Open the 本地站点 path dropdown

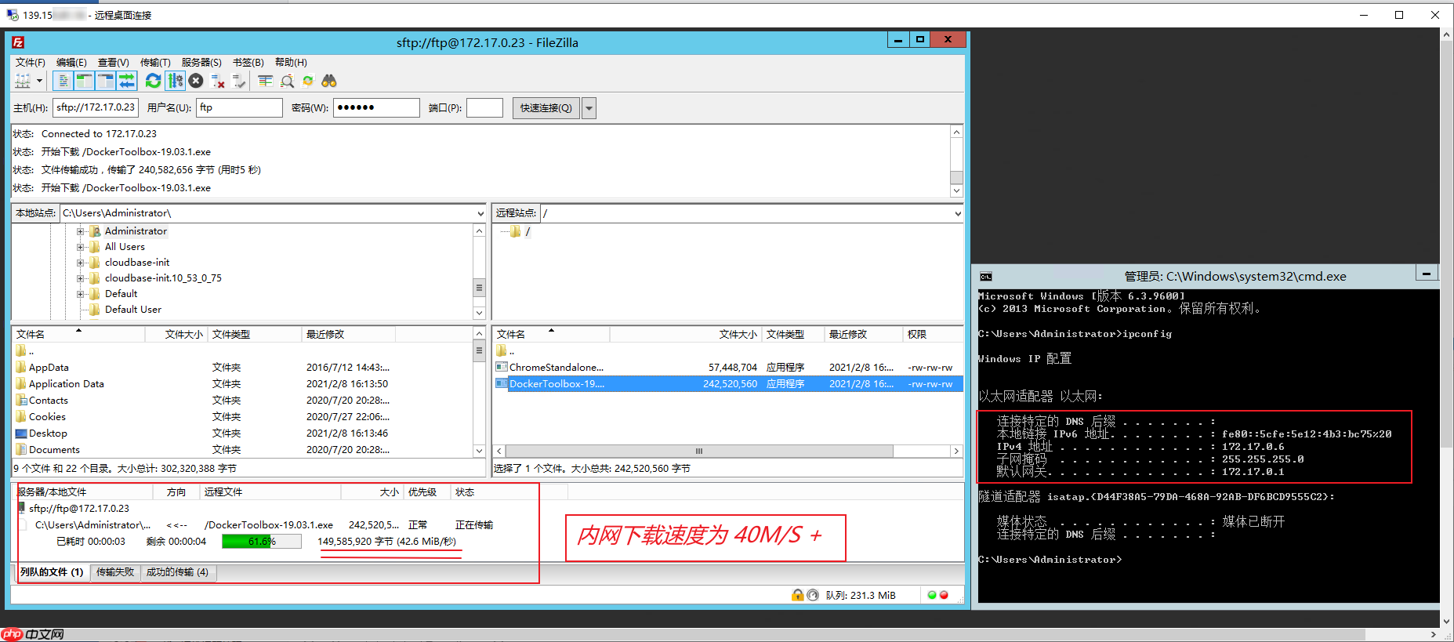click(x=480, y=213)
